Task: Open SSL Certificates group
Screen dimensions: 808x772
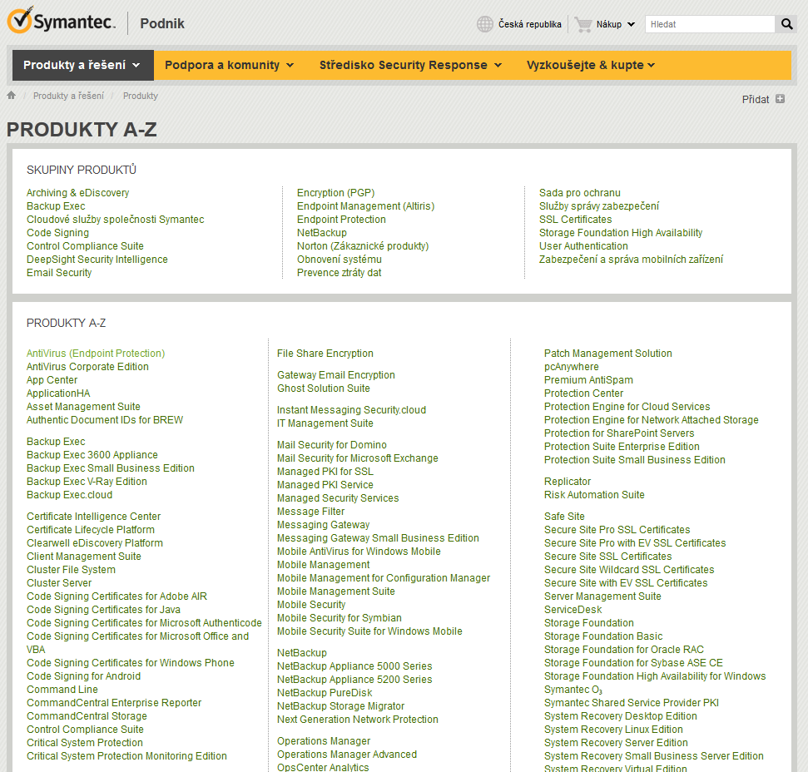Action: (575, 220)
